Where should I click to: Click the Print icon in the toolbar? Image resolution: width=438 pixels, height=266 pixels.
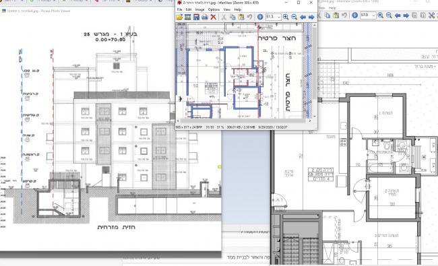pyautogui.click(x=205, y=17)
